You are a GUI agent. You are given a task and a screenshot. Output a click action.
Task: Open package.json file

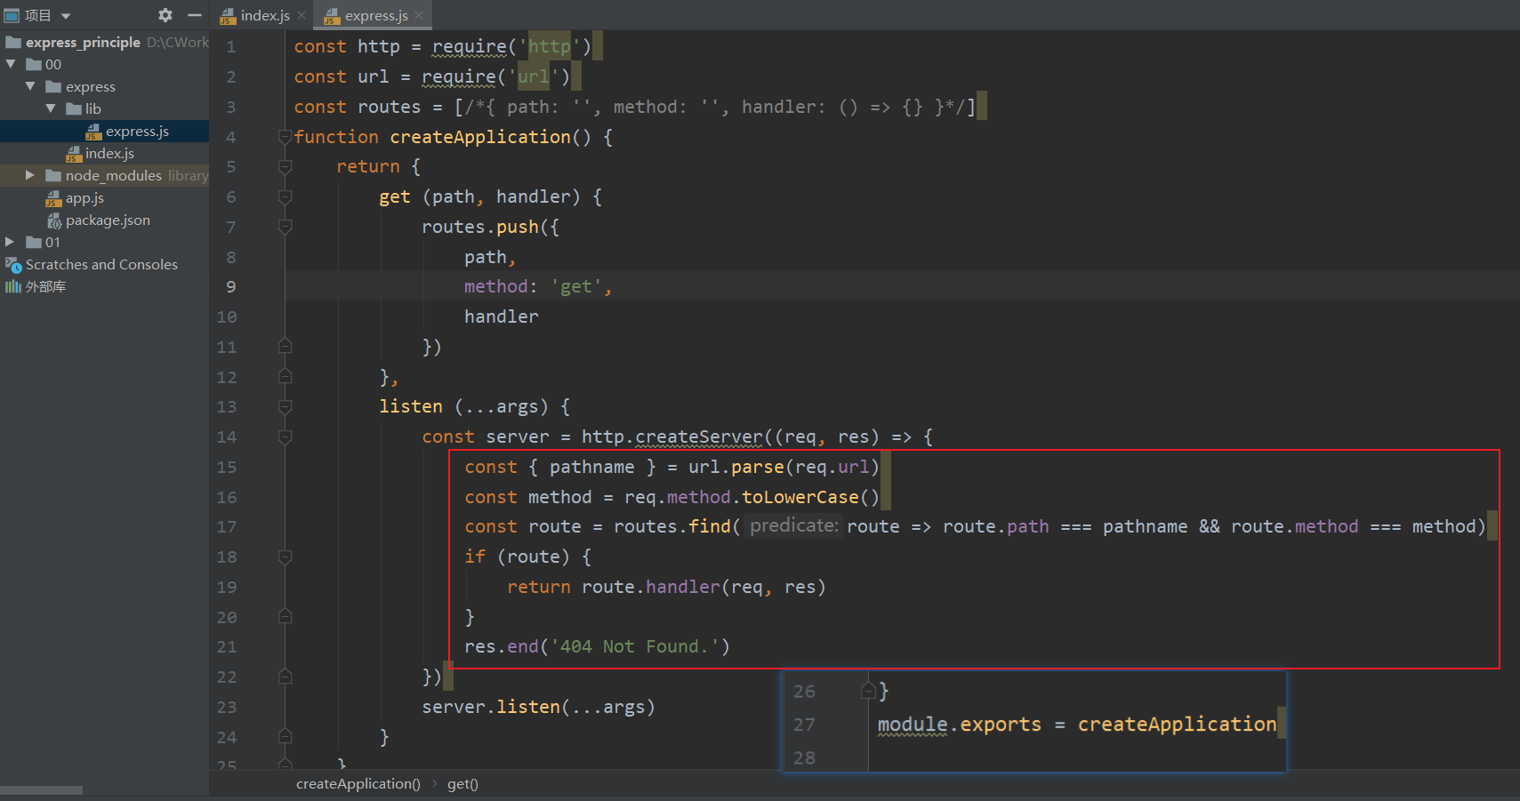point(108,220)
